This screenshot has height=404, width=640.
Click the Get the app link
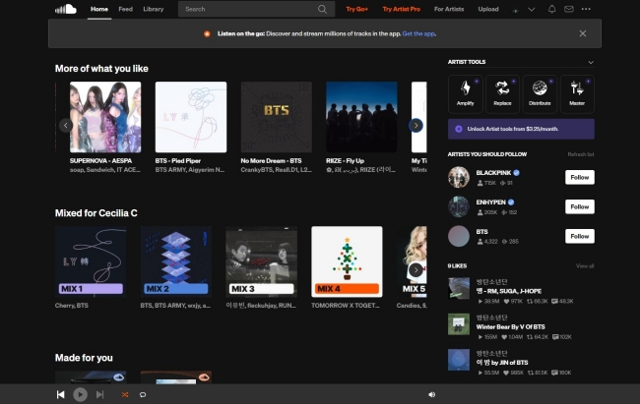pos(418,33)
